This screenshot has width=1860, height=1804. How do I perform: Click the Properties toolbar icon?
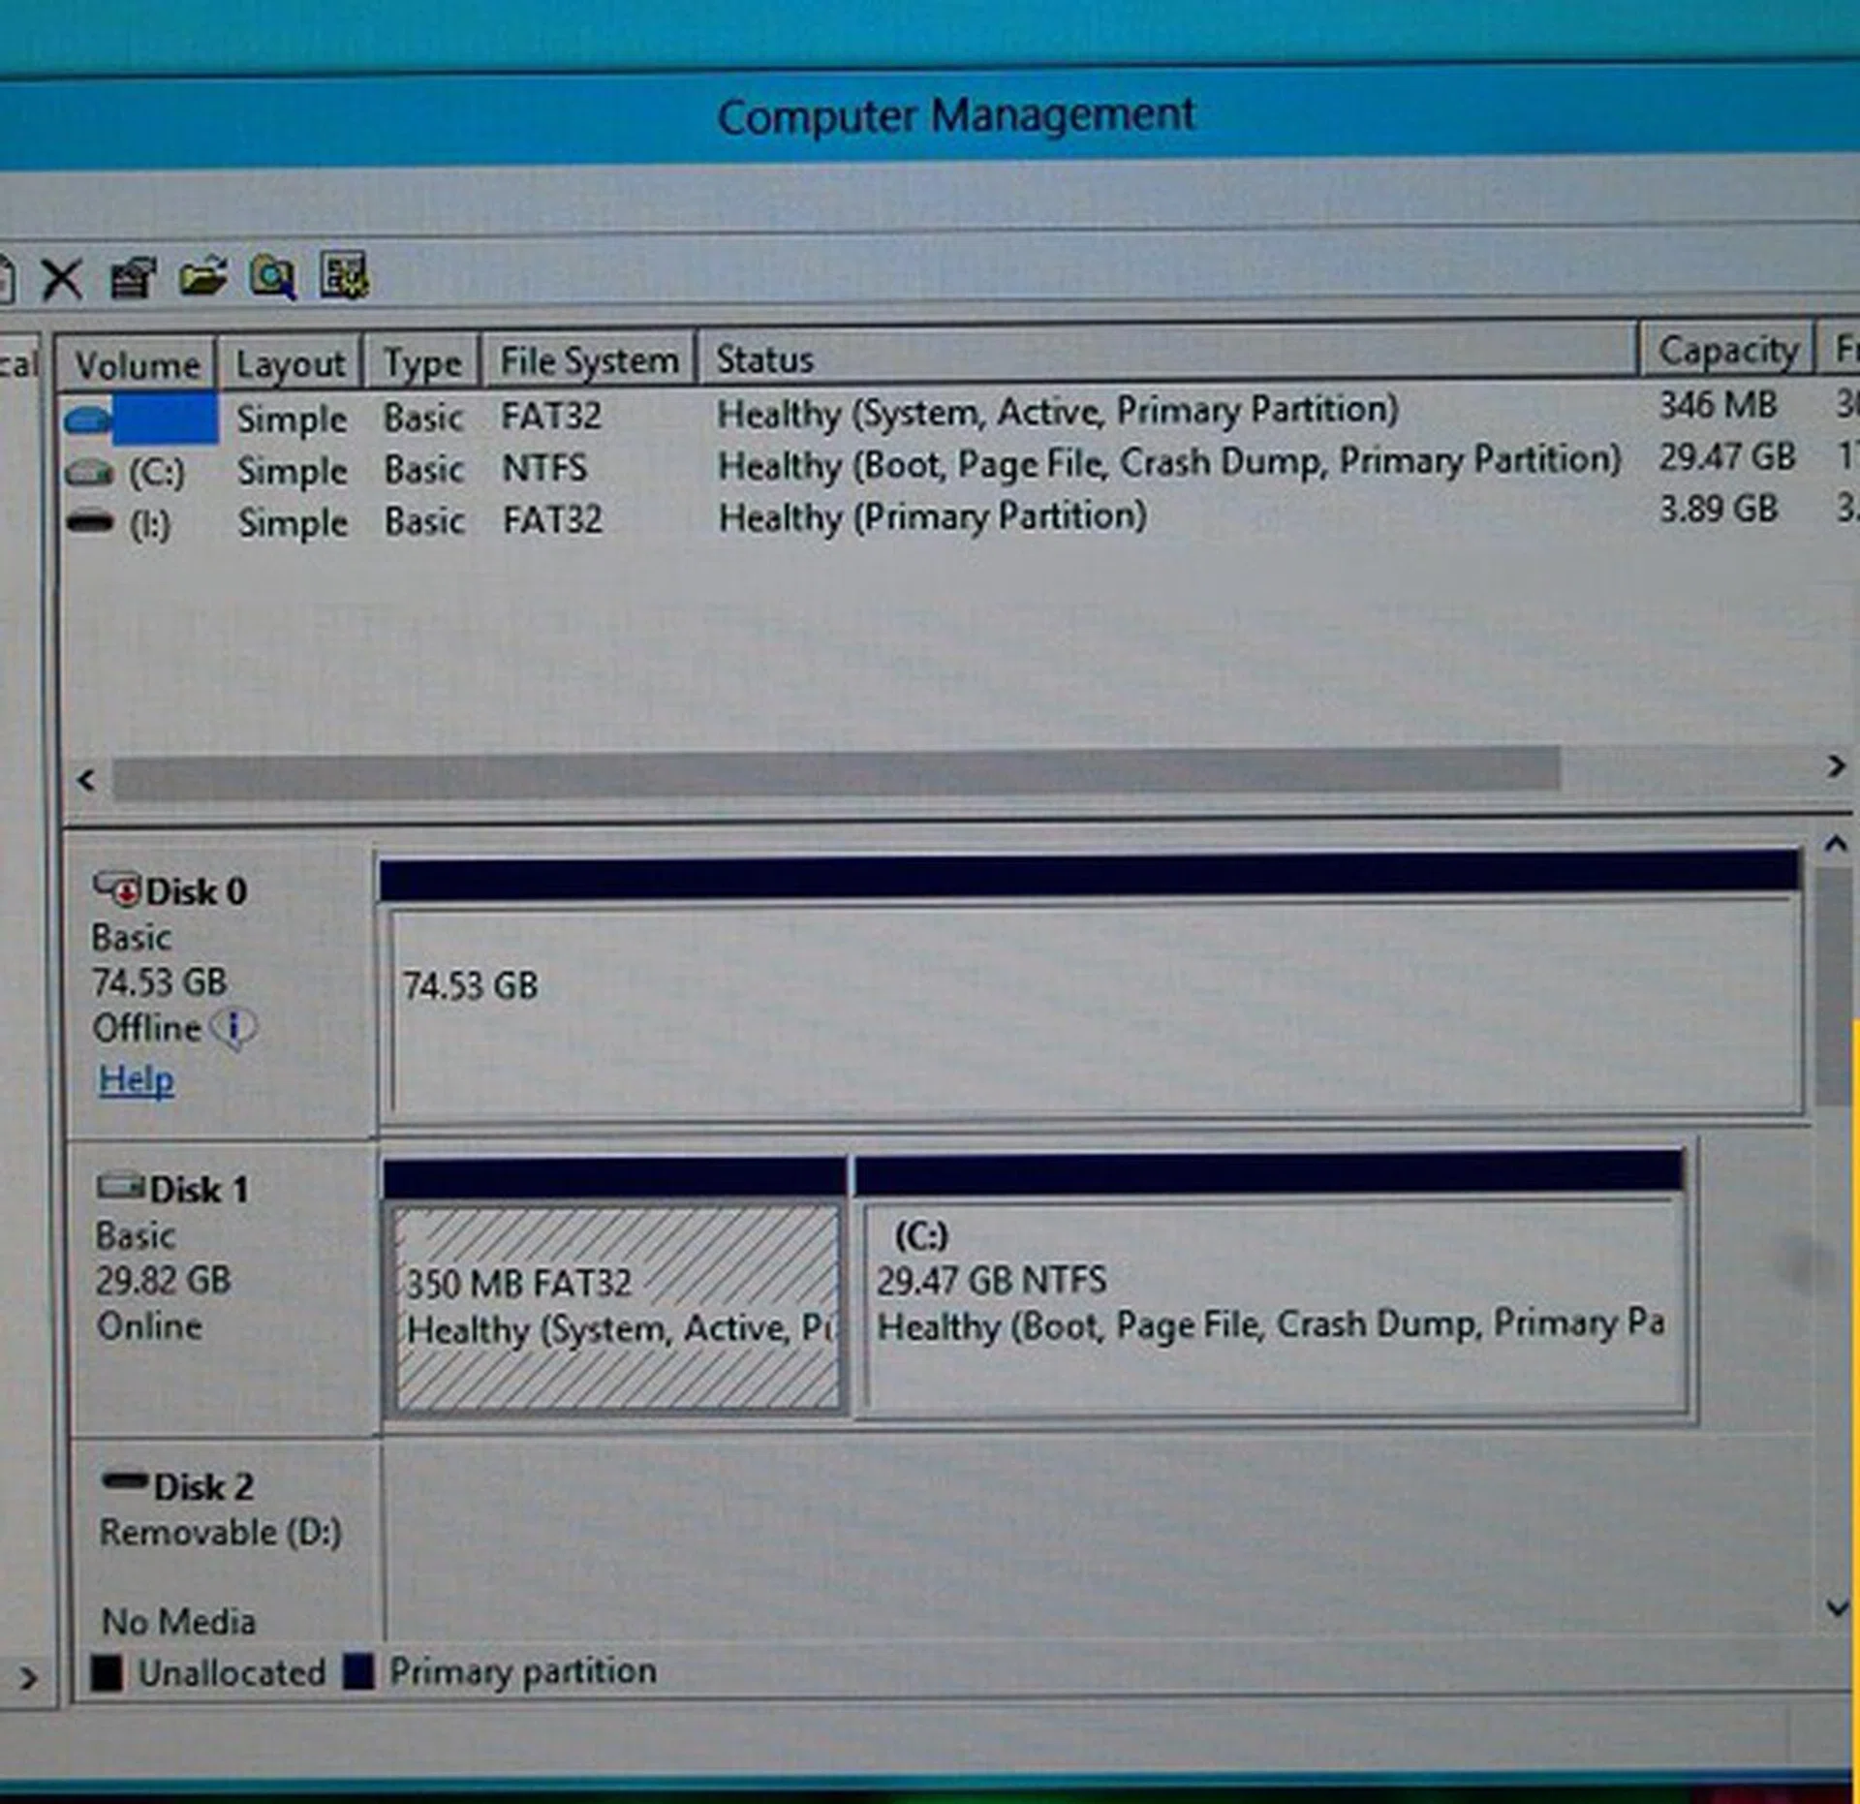click(x=133, y=279)
